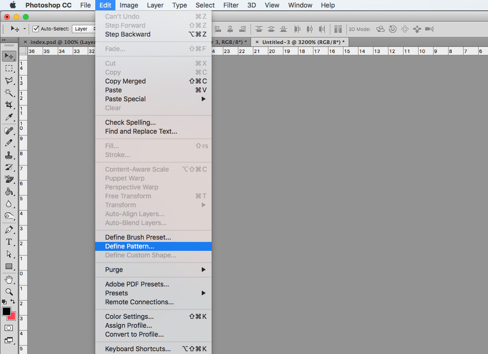Select the Eyedropper tool
The height and width of the screenshot is (354, 488).
point(9,117)
